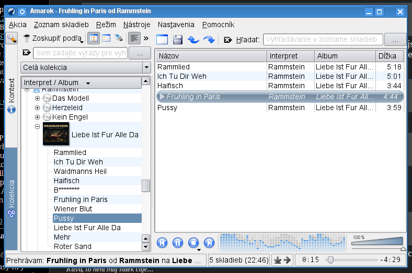Click the undo arrow icon
The image size is (412, 273).
click(x=193, y=40)
